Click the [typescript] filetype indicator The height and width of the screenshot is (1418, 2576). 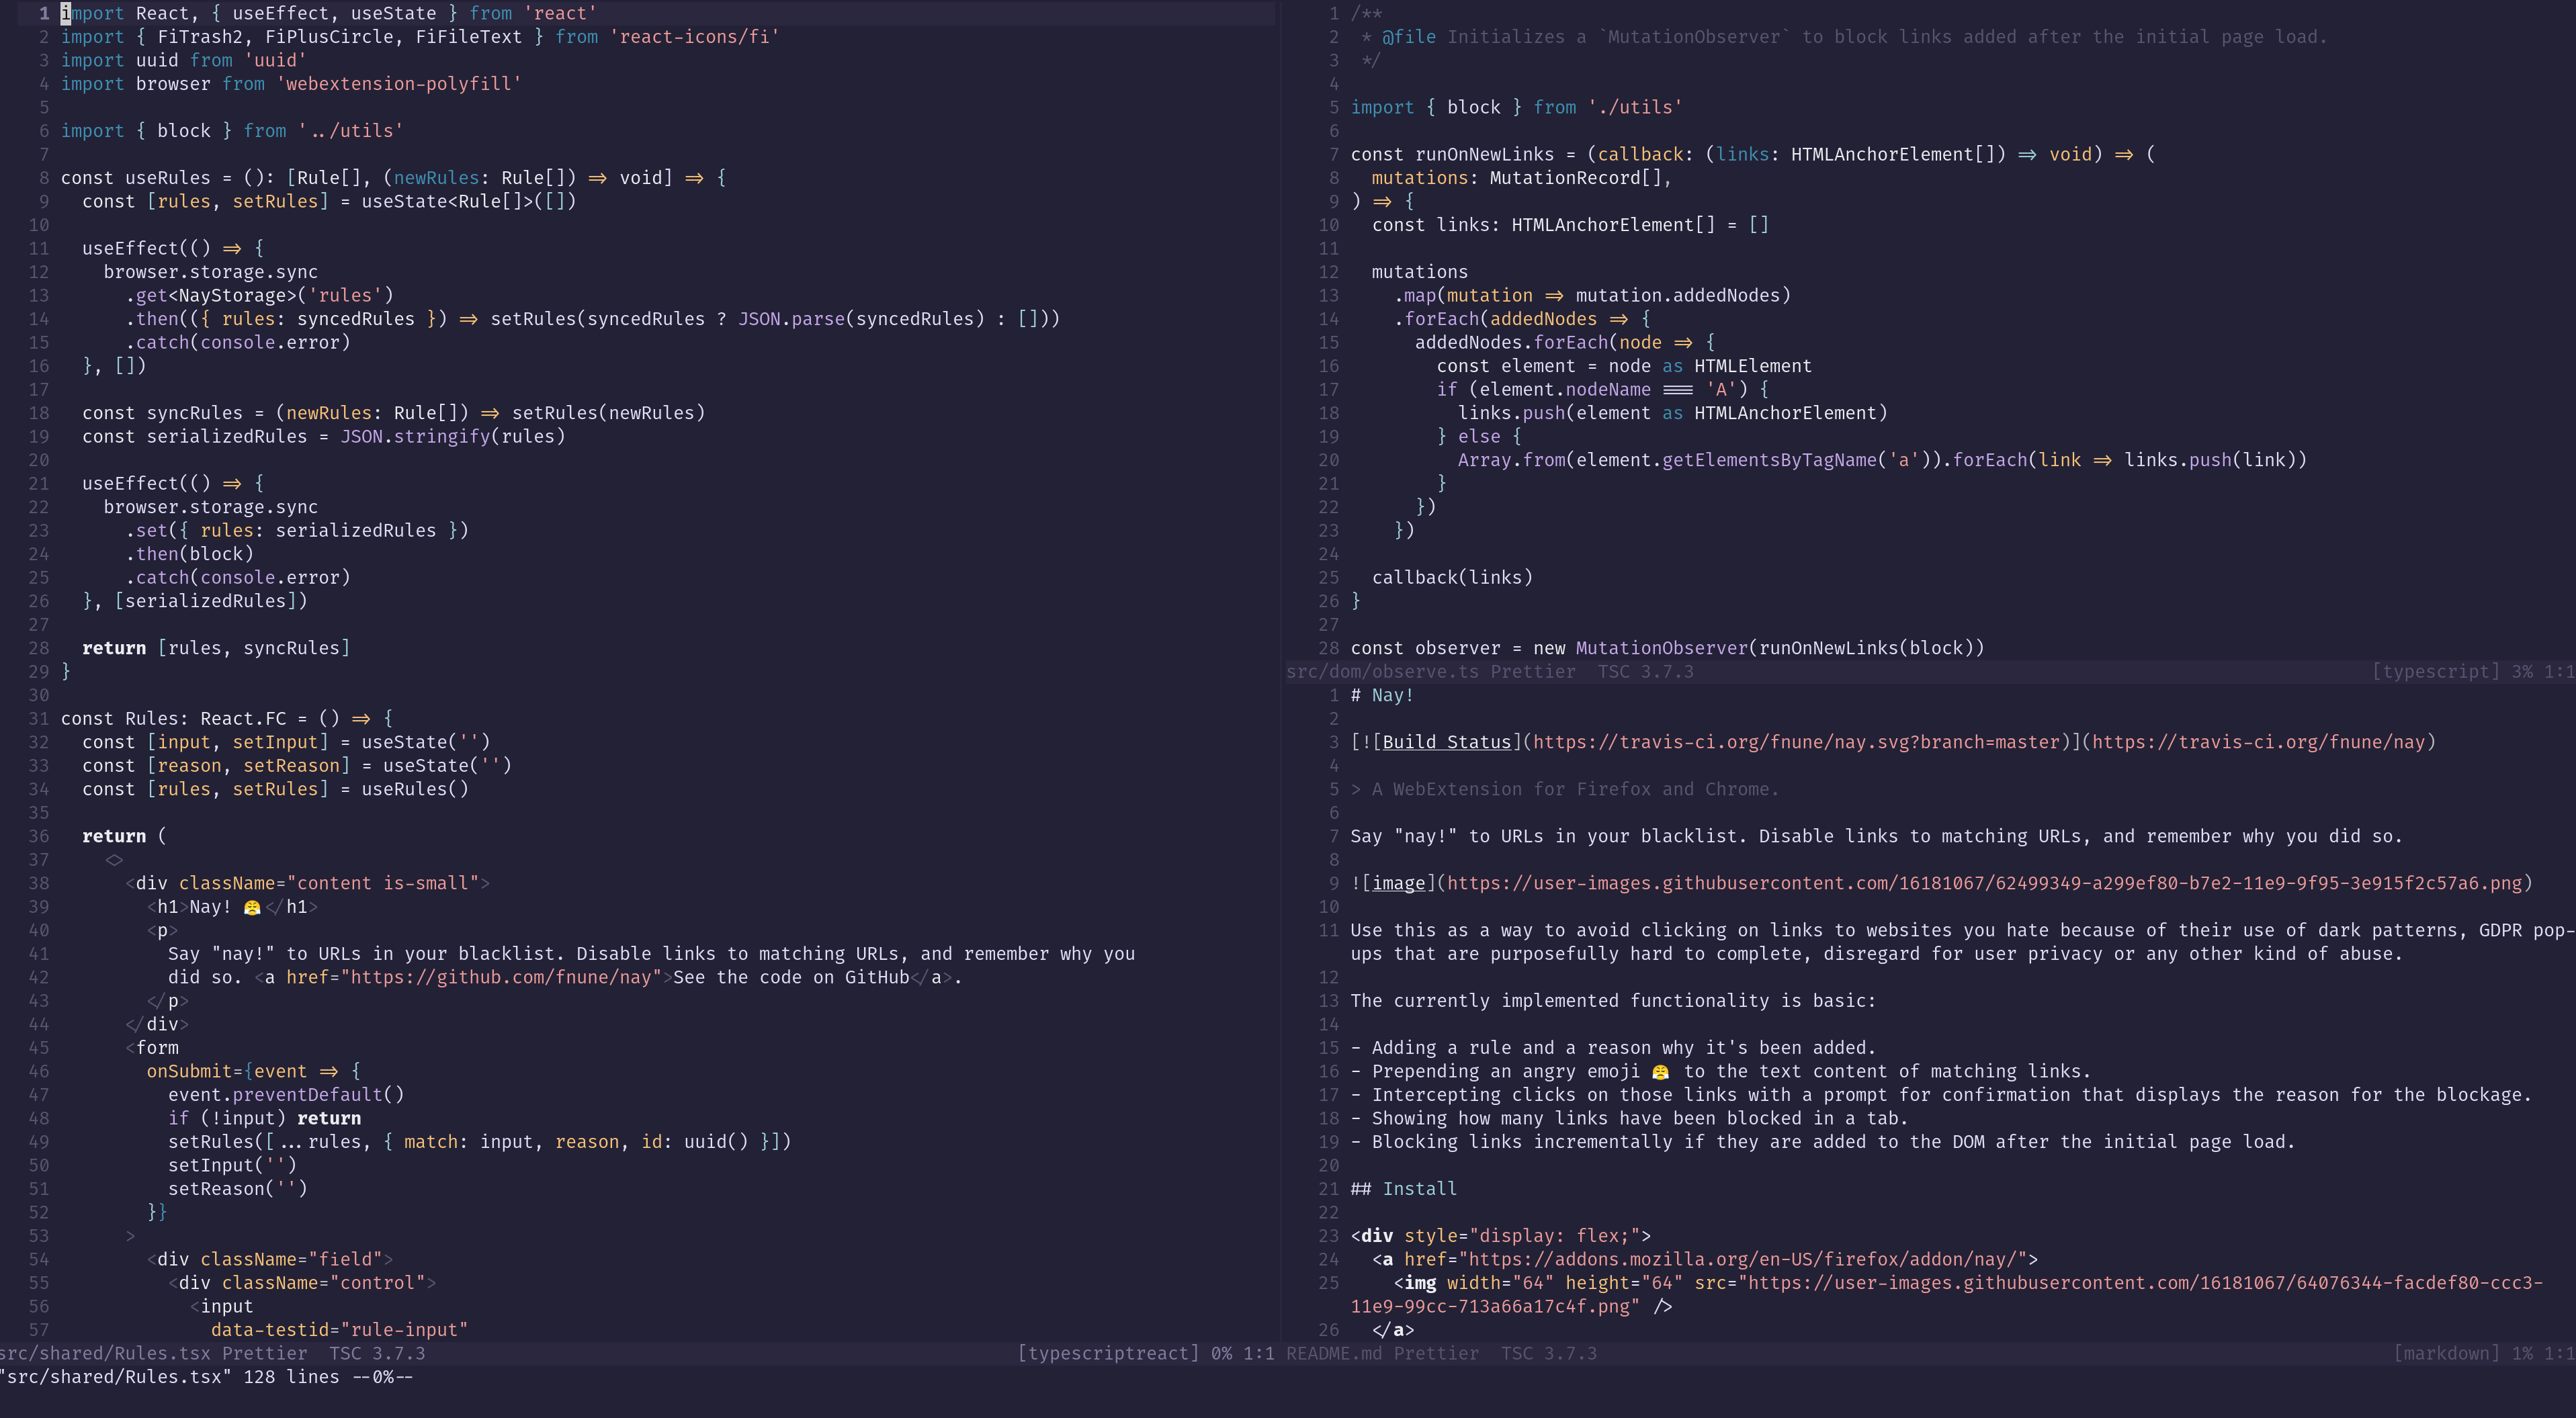click(2435, 672)
